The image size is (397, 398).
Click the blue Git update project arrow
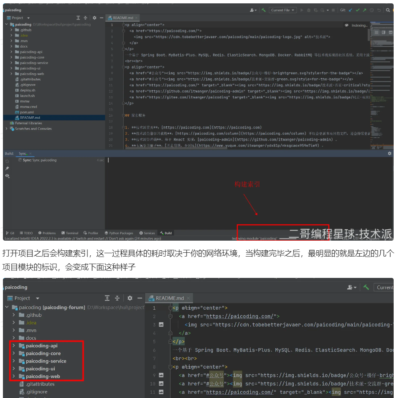tap(350, 10)
